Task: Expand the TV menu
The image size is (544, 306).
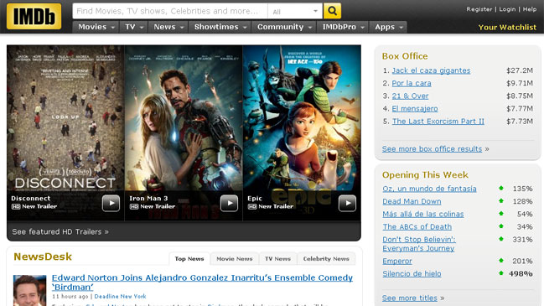Action: click(133, 27)
